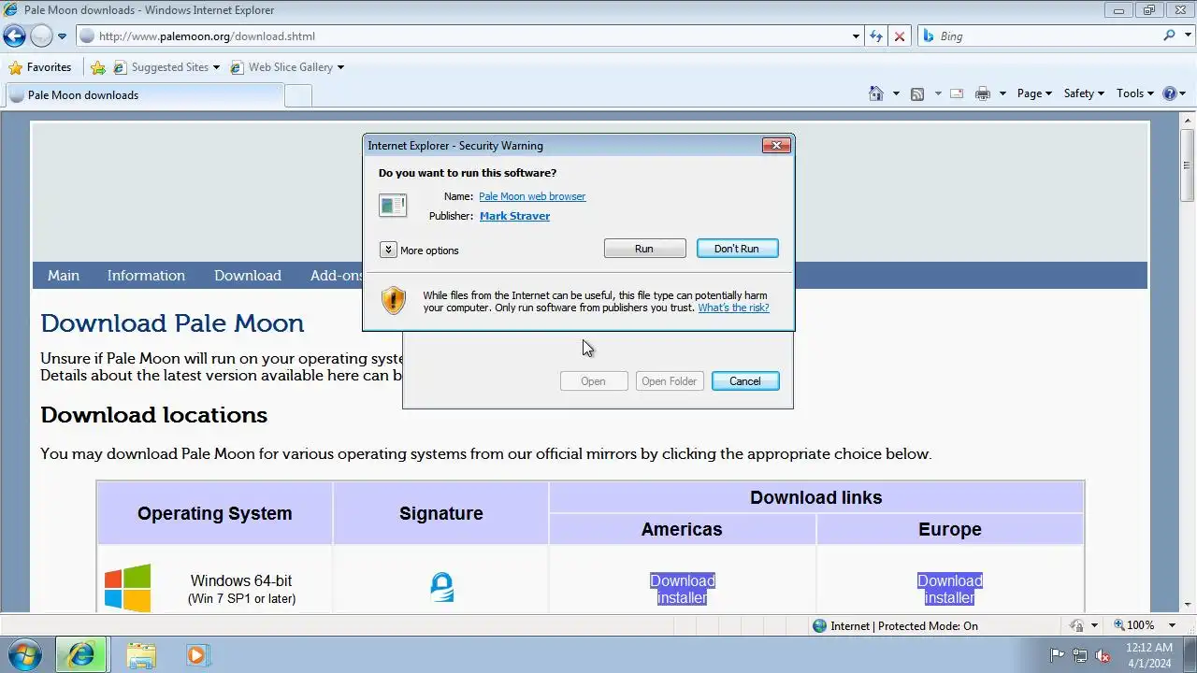Open the Mark Straver publisher link
The height and width of the screenshot is (673, 1197).
pos(514,216)
